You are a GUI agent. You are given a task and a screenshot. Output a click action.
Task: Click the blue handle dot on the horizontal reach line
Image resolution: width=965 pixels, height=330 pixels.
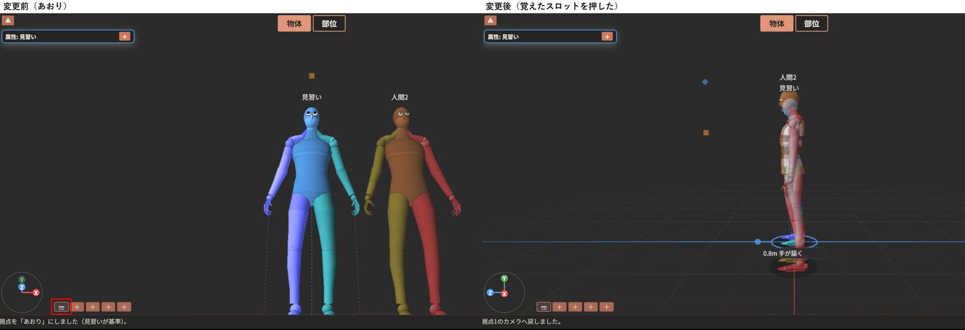coord(757,242)
